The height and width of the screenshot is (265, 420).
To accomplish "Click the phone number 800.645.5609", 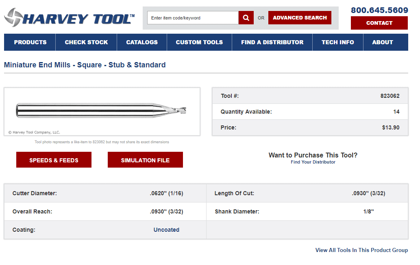I will click(x=379, y=10).
